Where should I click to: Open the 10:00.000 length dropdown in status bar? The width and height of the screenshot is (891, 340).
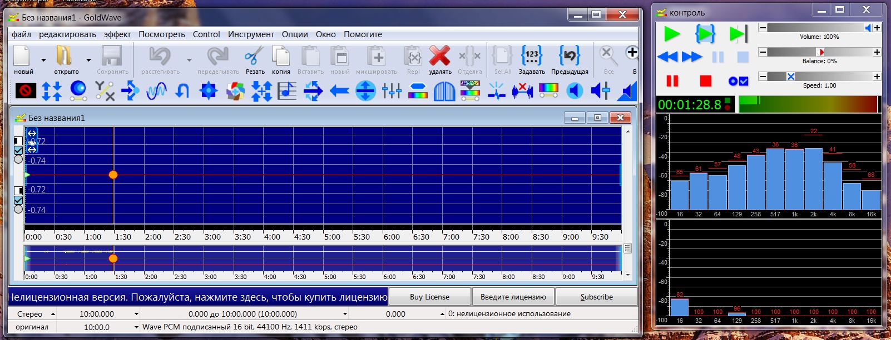click(x=136, y=314)
